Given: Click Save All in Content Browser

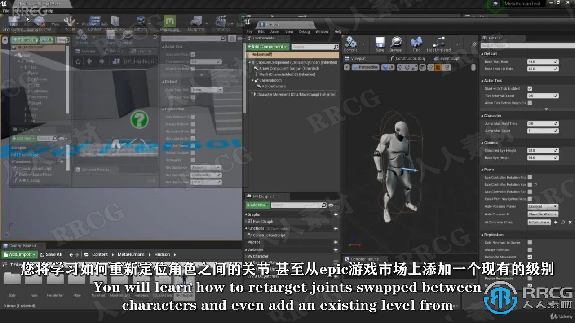Looking at the screenshot, I should pyautogui.click(x=50, y=254).
